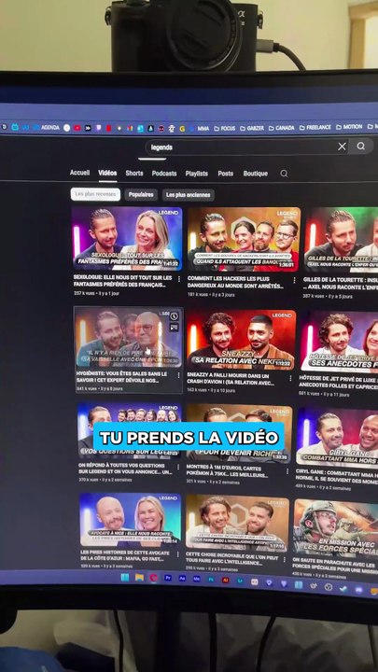
Task: Open the red YouTube bookmark icon
Action: pos(77,128)
